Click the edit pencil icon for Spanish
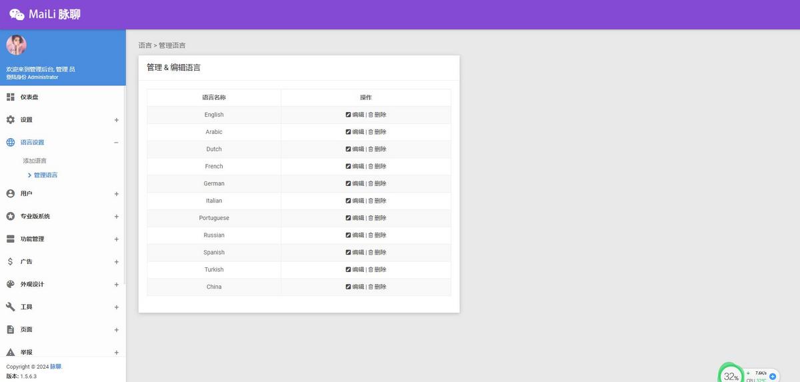This screenshot has width=800, height=382. pos(348,253)
